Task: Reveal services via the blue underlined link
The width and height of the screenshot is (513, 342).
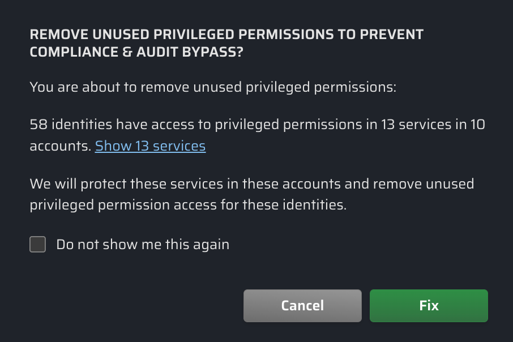Action: (x=150, y=146)
